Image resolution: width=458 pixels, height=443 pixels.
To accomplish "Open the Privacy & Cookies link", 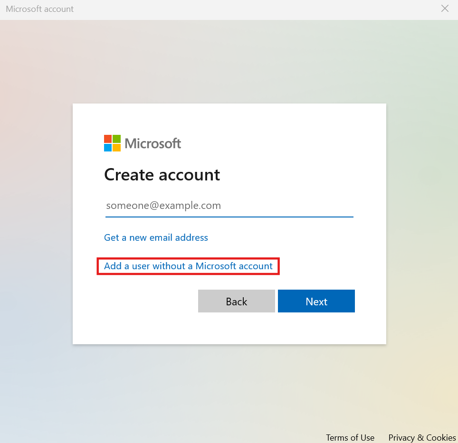I will point(422,437).
